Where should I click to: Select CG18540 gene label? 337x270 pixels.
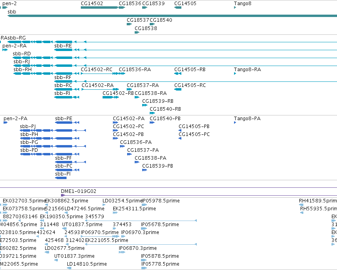tap(161, 20)
